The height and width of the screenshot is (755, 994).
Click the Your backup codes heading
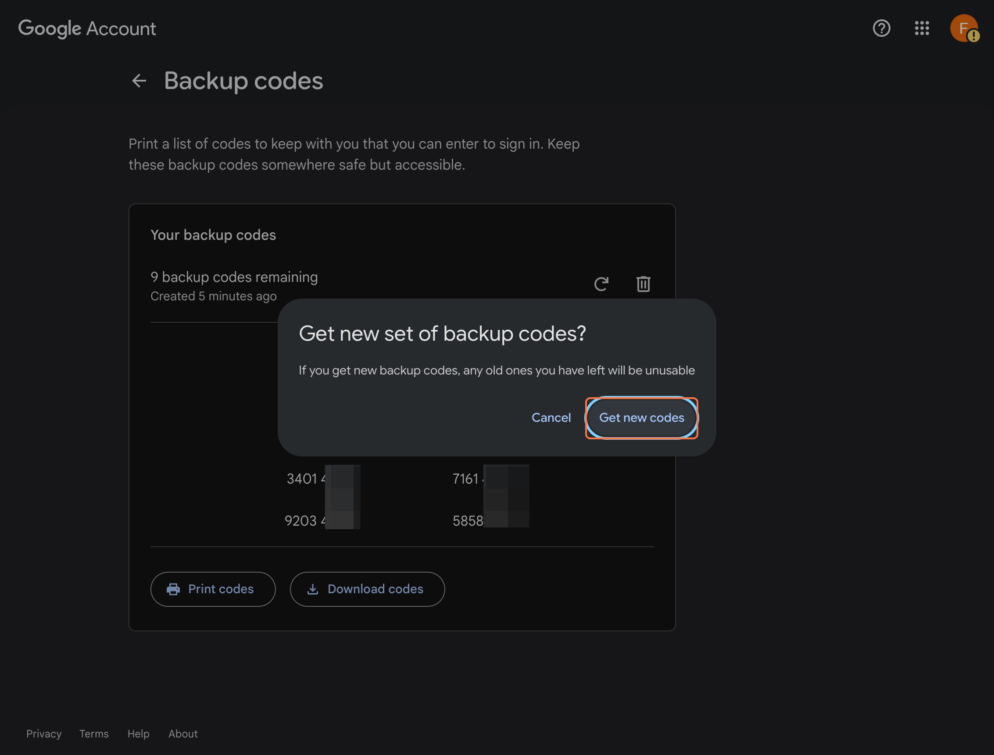(x=213, y=235)
